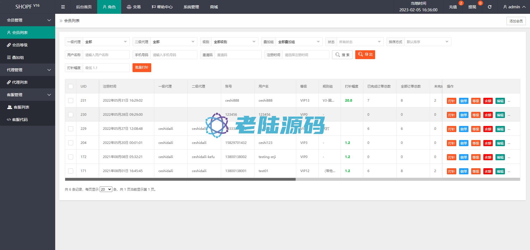Open 充值 recharge notifications
This screenshot has height=250, width=530.
pyautogui.click(x=453, y=7)
